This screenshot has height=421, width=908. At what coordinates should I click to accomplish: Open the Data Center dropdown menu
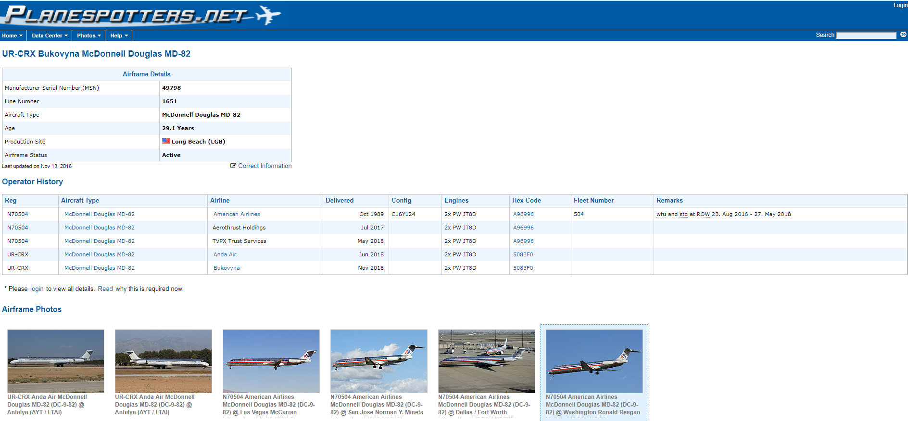tap(50, 36)
